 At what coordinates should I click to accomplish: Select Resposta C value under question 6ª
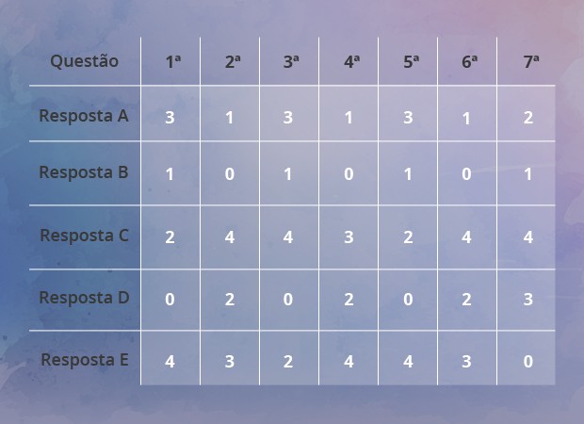[466, 236]
